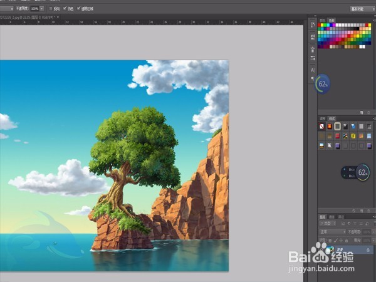Open the Brush settings sliders icon in the dock
376x282 pixels.
click(313, 58)
